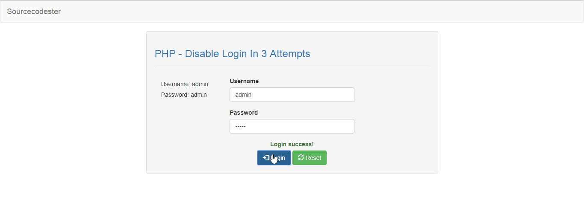This screenshot has width=584, height=200.
Task: Click the 'Reset' text label on green button
Action: (313, 158)
